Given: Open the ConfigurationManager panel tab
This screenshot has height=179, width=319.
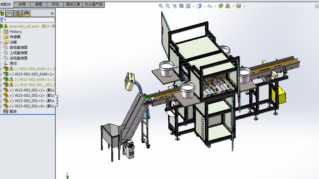Looking at the screenshot, I should 18,14.
